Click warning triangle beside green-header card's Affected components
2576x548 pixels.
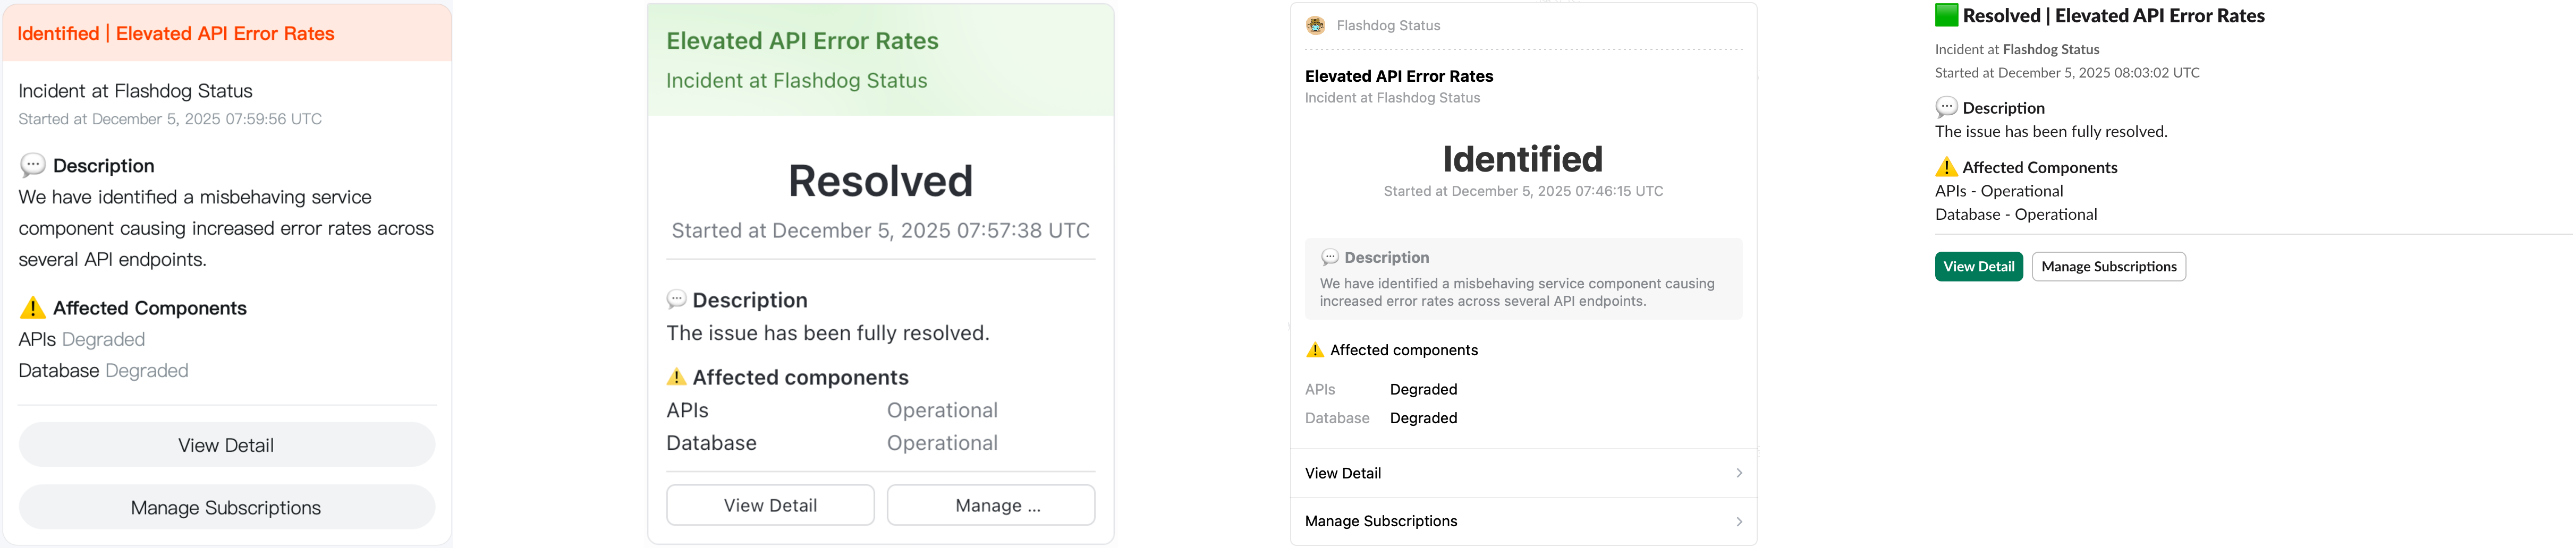(x=677, y=377)
